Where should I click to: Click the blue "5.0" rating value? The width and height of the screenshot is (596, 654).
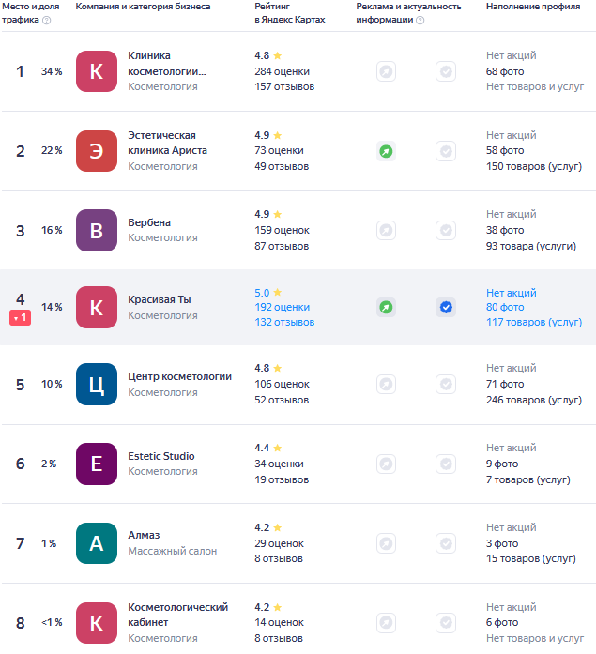tap(263, 293)
